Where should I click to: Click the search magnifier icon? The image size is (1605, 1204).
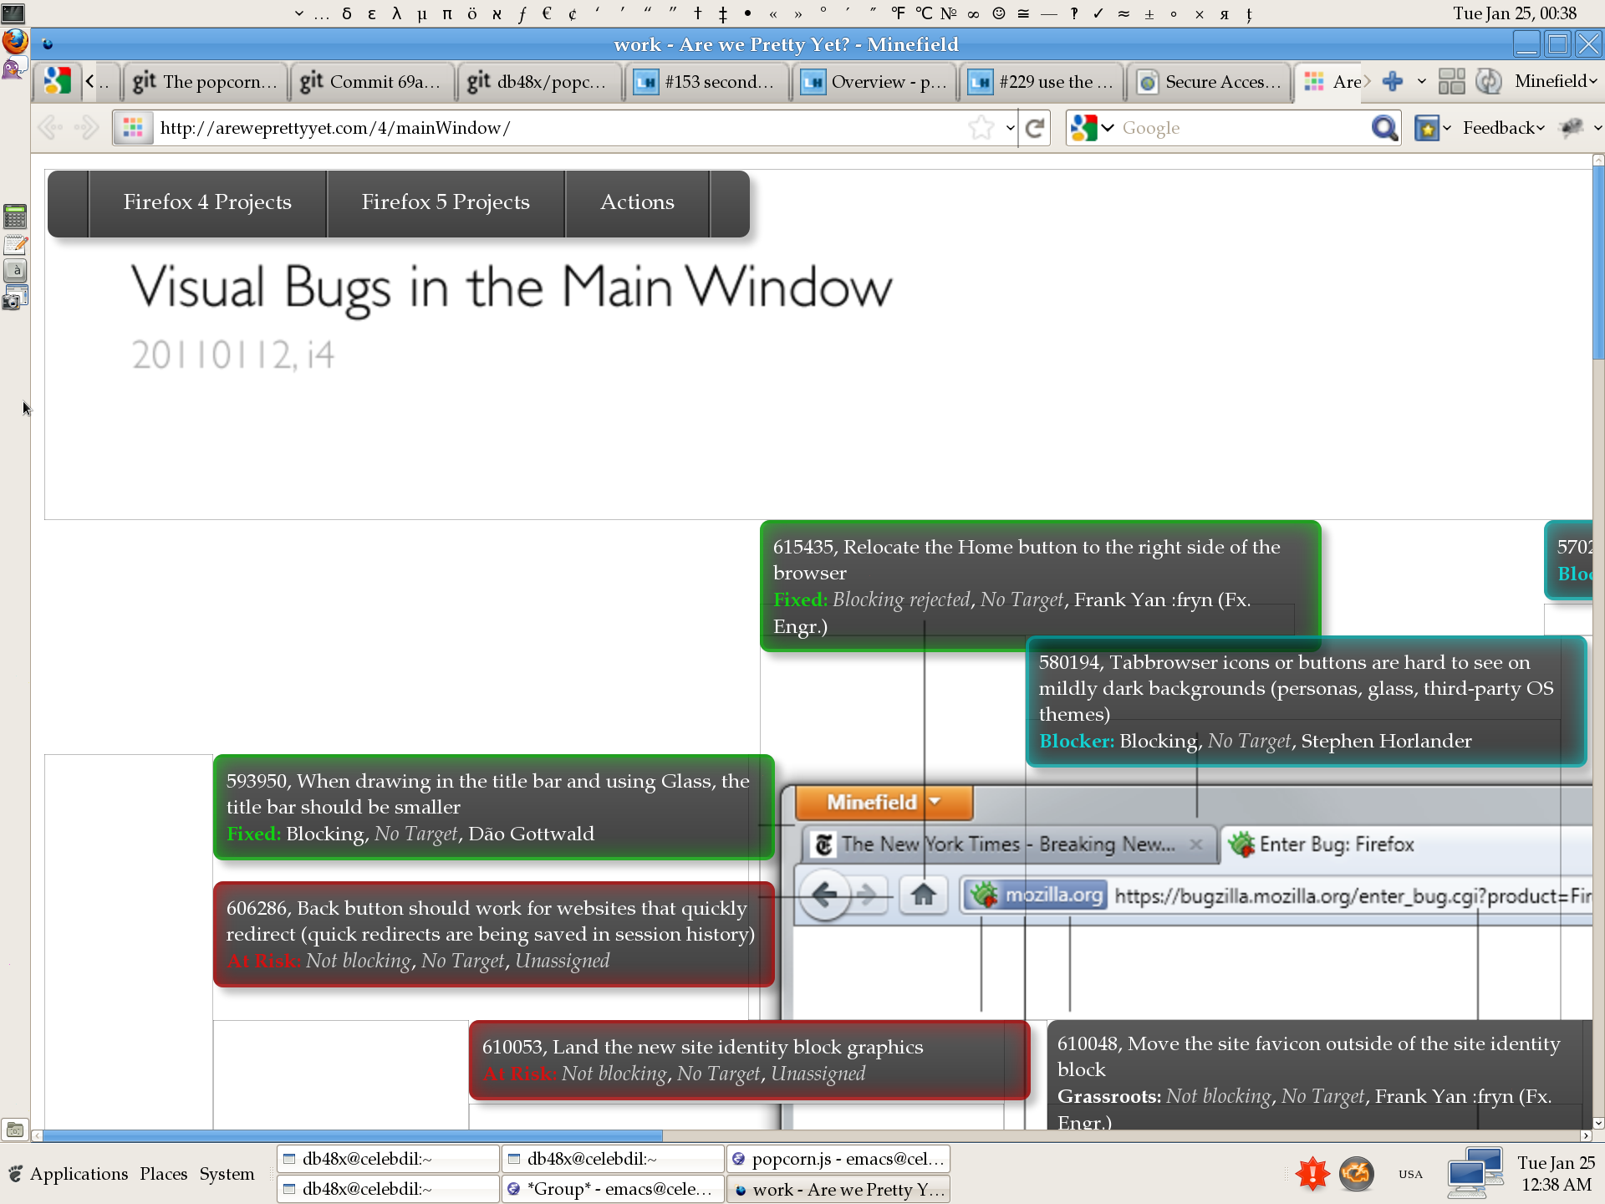(1384, 128)
